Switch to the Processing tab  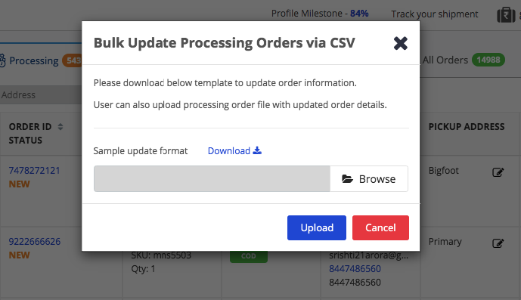point(34,60)
